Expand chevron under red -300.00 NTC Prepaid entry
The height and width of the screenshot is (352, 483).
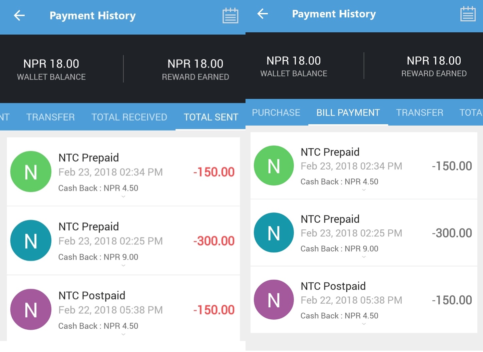point(123,265)
